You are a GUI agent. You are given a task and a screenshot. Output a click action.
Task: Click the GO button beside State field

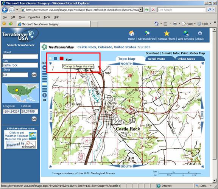tap(34, 75)
